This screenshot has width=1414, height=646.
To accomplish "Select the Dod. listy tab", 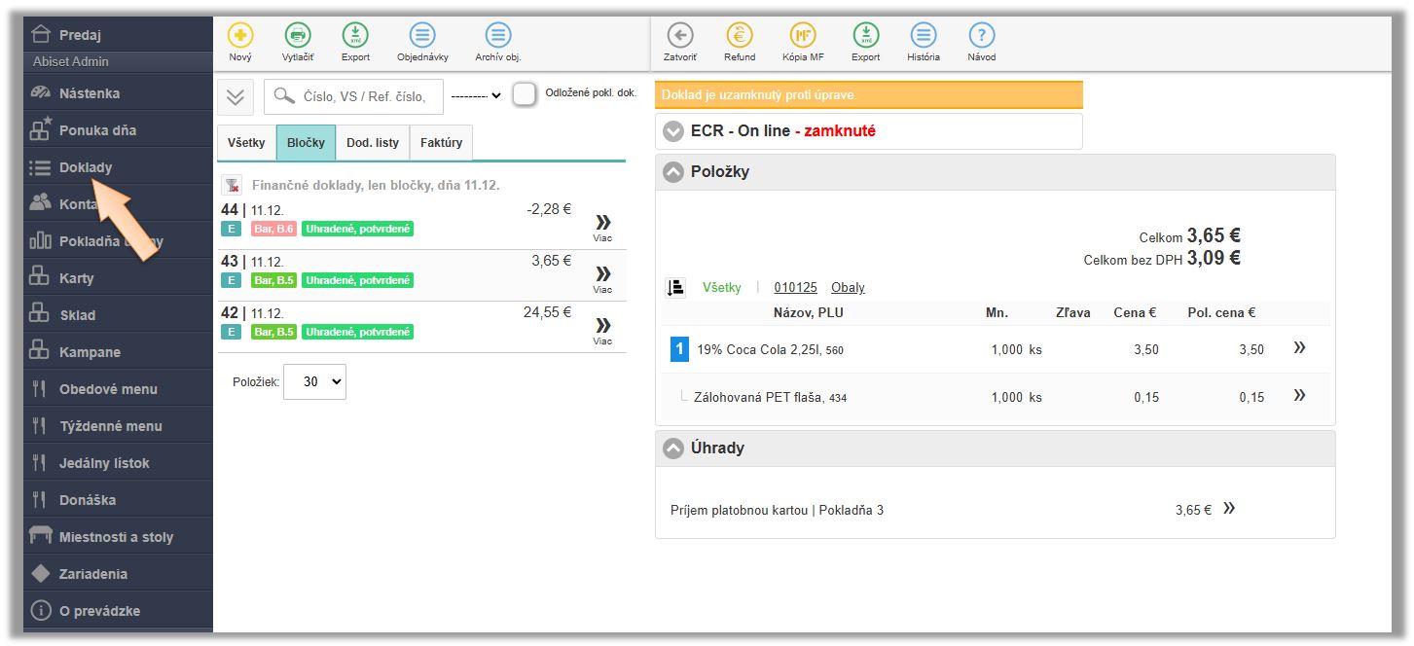I will tap(373, 143).
